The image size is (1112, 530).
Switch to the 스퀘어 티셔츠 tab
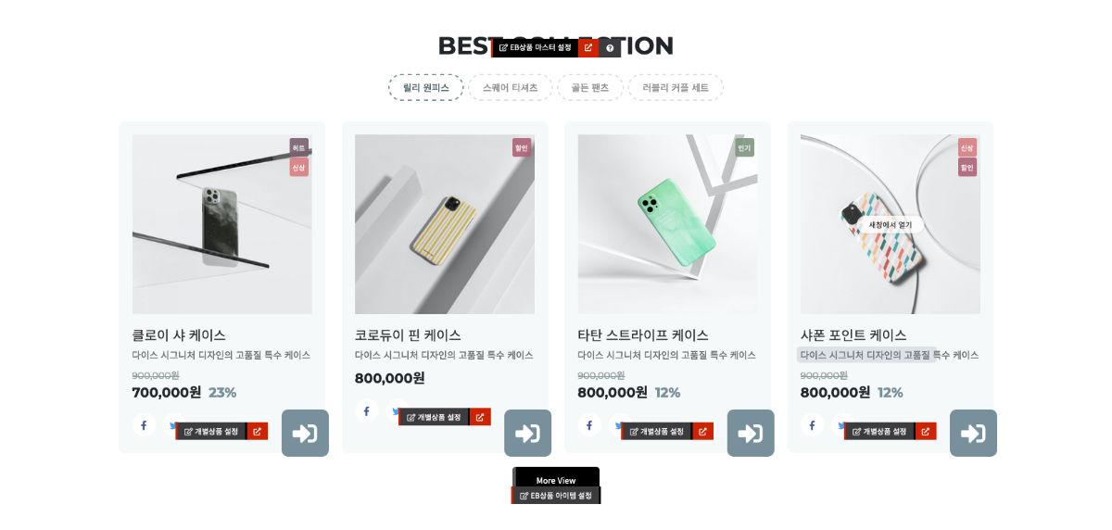[x=511, y=87]
